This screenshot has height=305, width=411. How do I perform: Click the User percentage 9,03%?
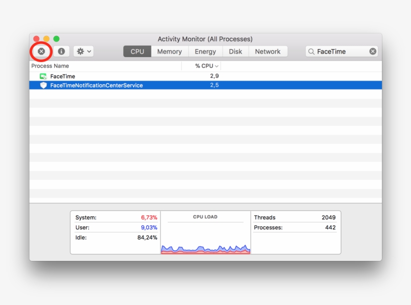(149, 227)
